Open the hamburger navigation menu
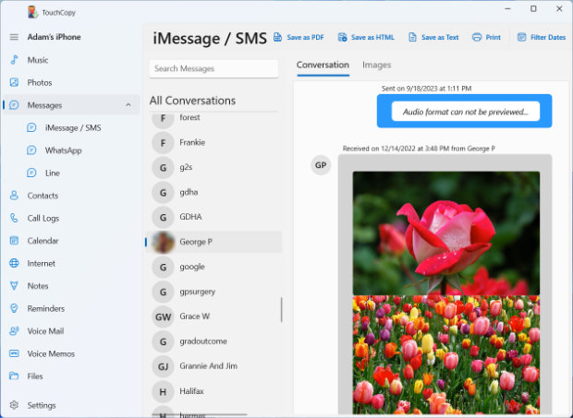573x418 pixels. click(x=14, y=37)
